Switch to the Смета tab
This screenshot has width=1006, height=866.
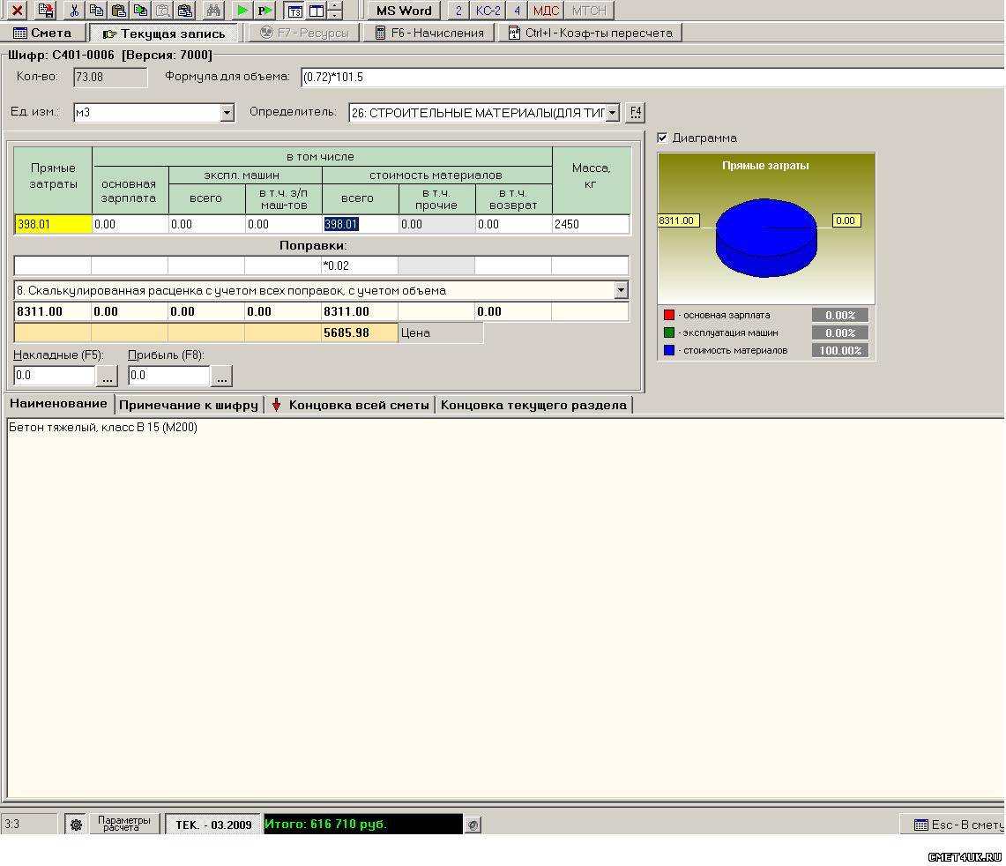pos(42,33)
